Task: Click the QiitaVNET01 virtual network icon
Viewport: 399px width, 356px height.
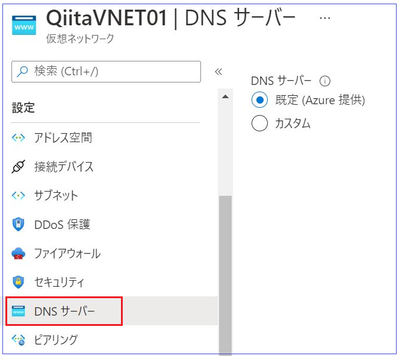Action: click(24, 25)
